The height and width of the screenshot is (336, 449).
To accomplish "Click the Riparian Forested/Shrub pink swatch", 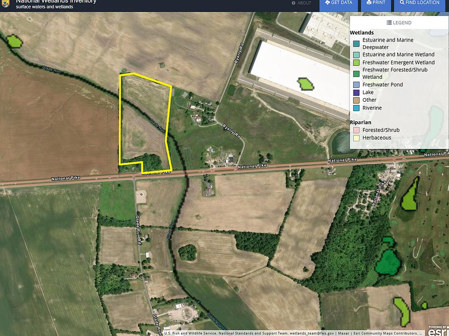I will click(356, 130).
